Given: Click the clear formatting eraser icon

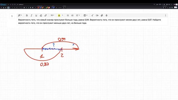Looking at the screenshot, I should pos(41,16).
